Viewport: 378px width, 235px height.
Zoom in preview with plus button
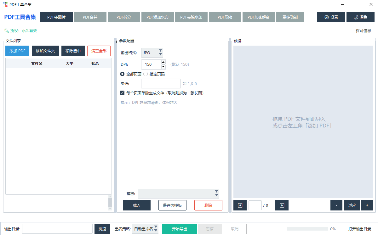click(x=367, y=205)
